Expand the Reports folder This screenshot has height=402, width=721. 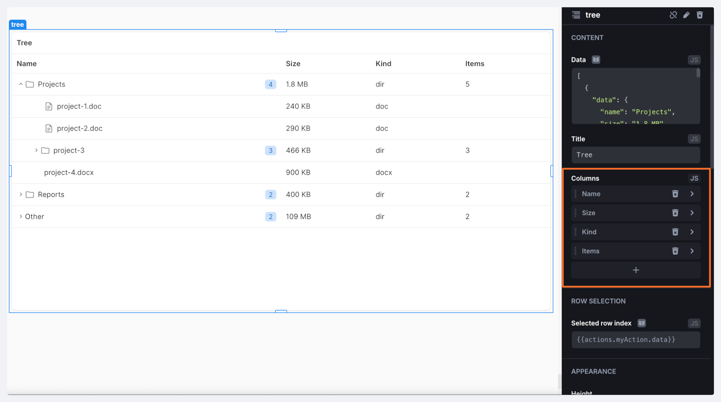[21, 195]
